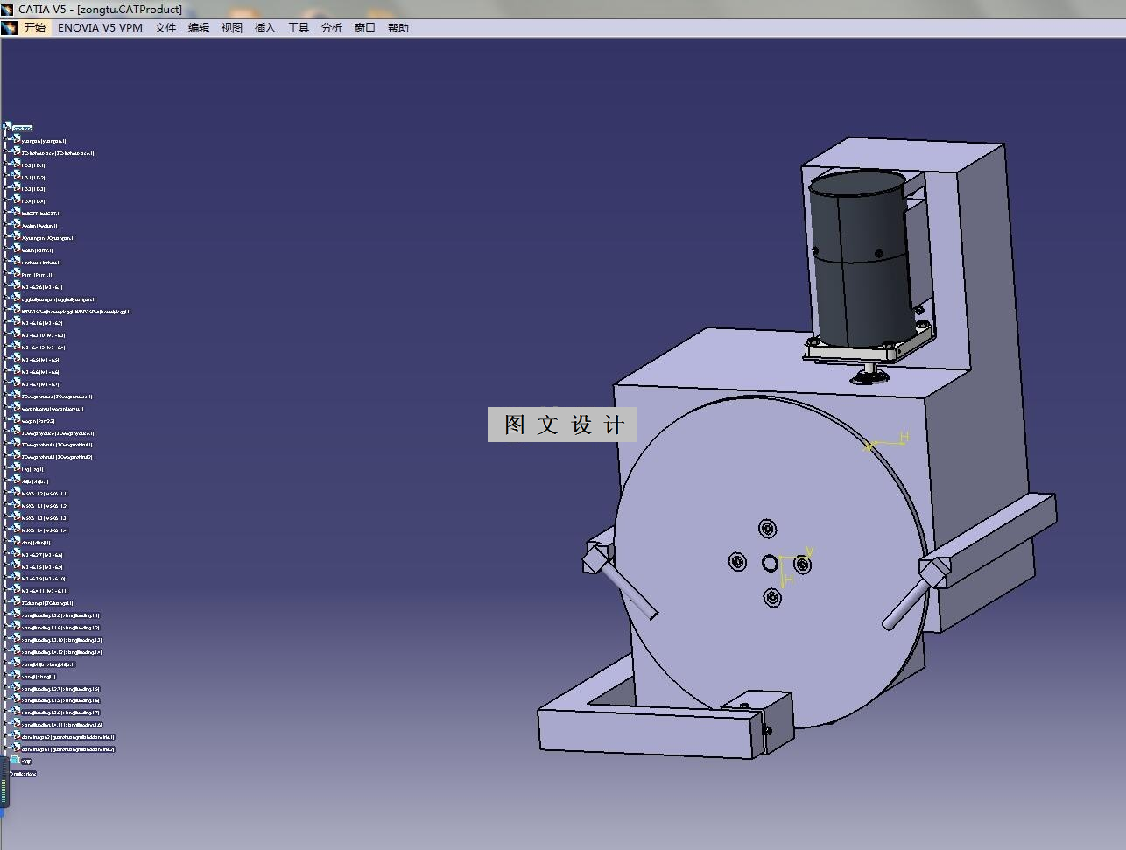The width and height of the screenshot is (1126, 850).
Task: Select the root product icon atop the tree
Action: pos(8,128)
